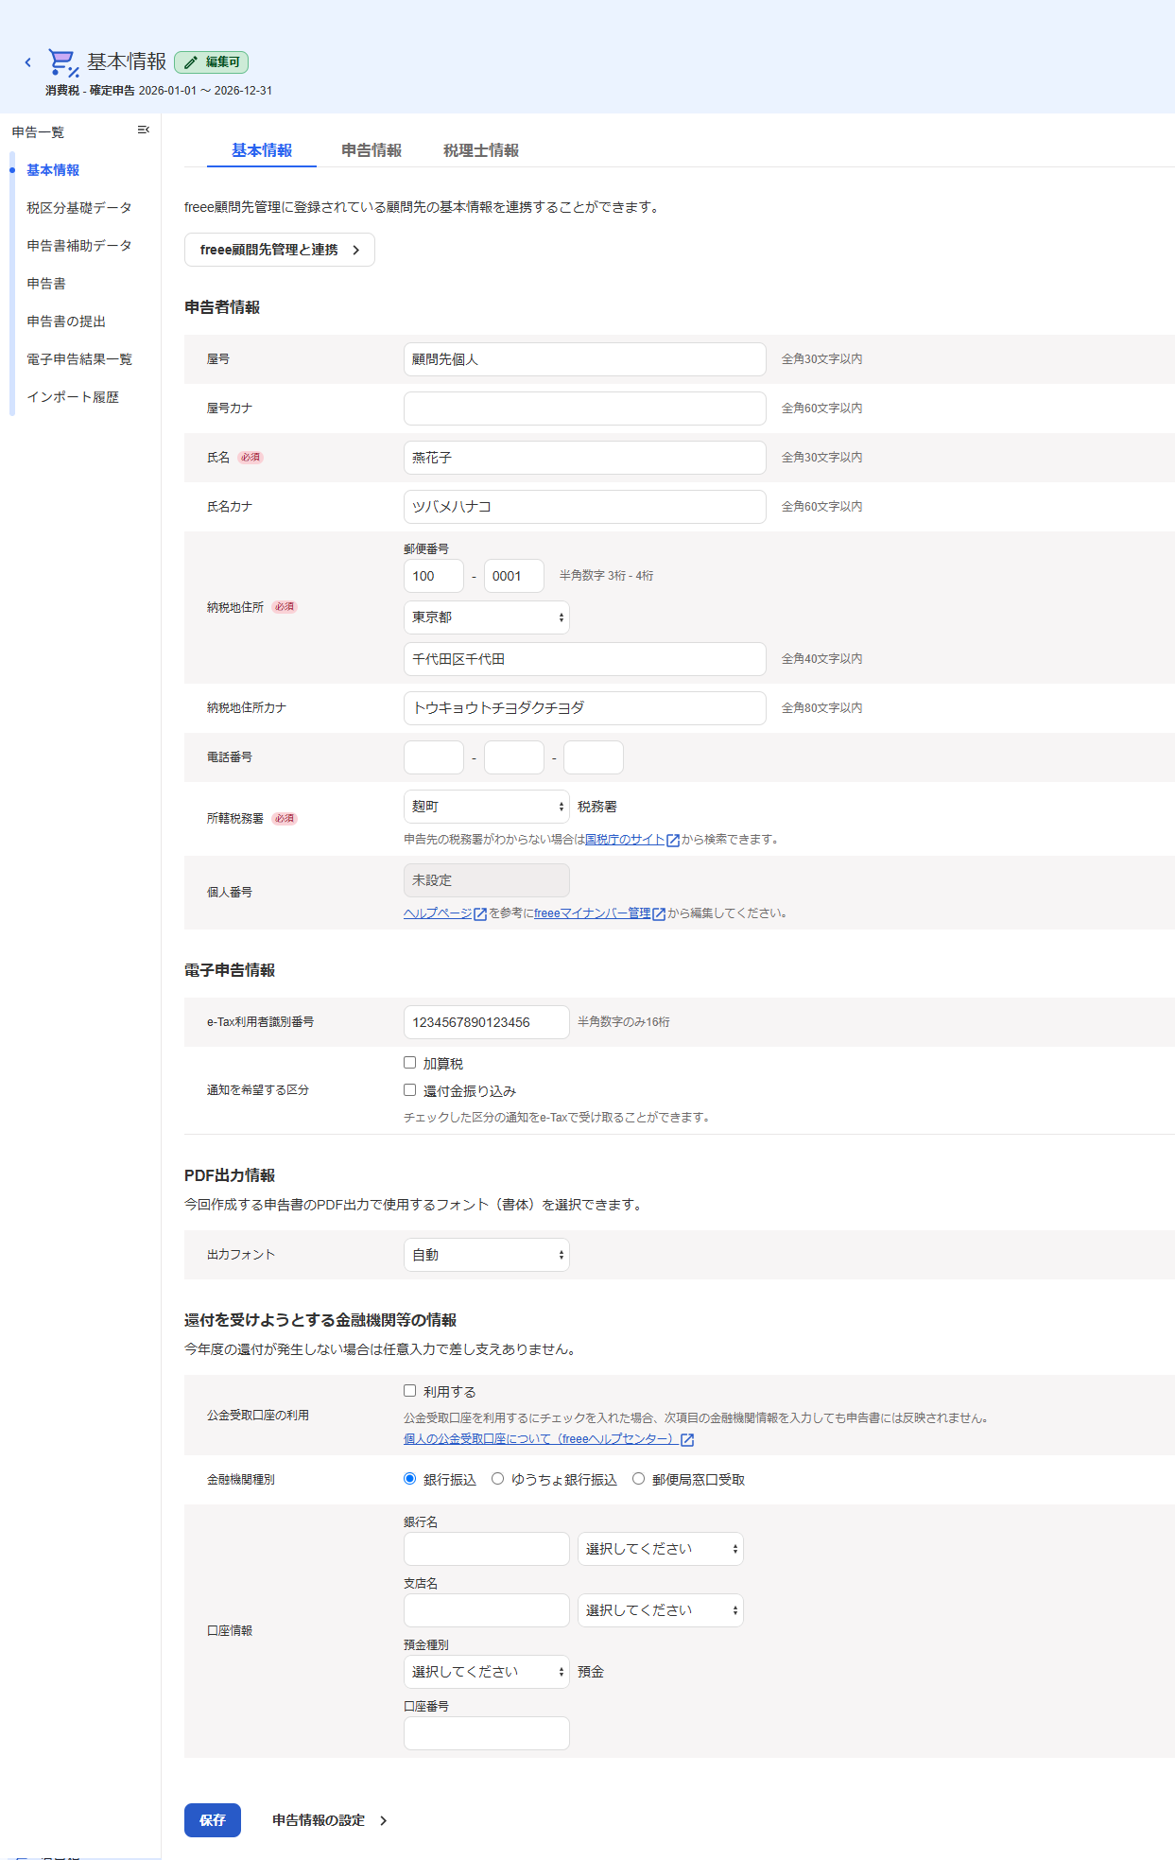Click the shopping cart consumption tax icon
1175x1860 pixels.
click(63, 62)
